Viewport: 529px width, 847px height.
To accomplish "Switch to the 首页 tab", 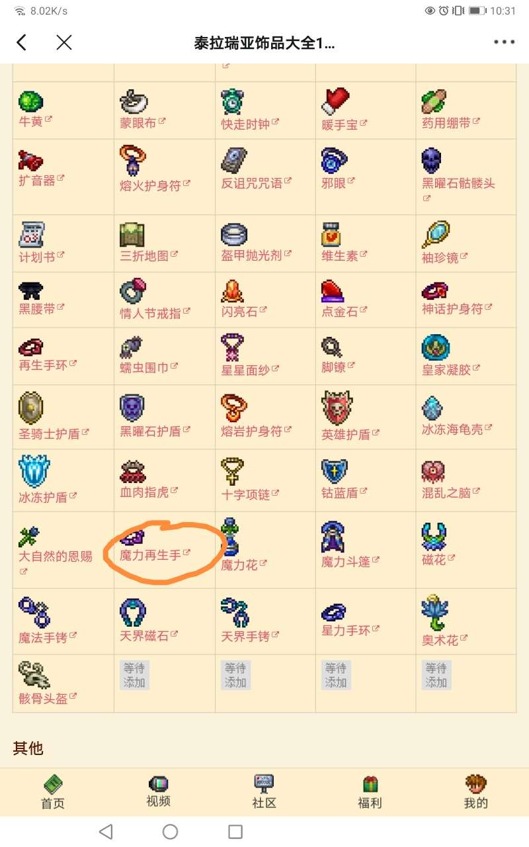I will (53, 792).
